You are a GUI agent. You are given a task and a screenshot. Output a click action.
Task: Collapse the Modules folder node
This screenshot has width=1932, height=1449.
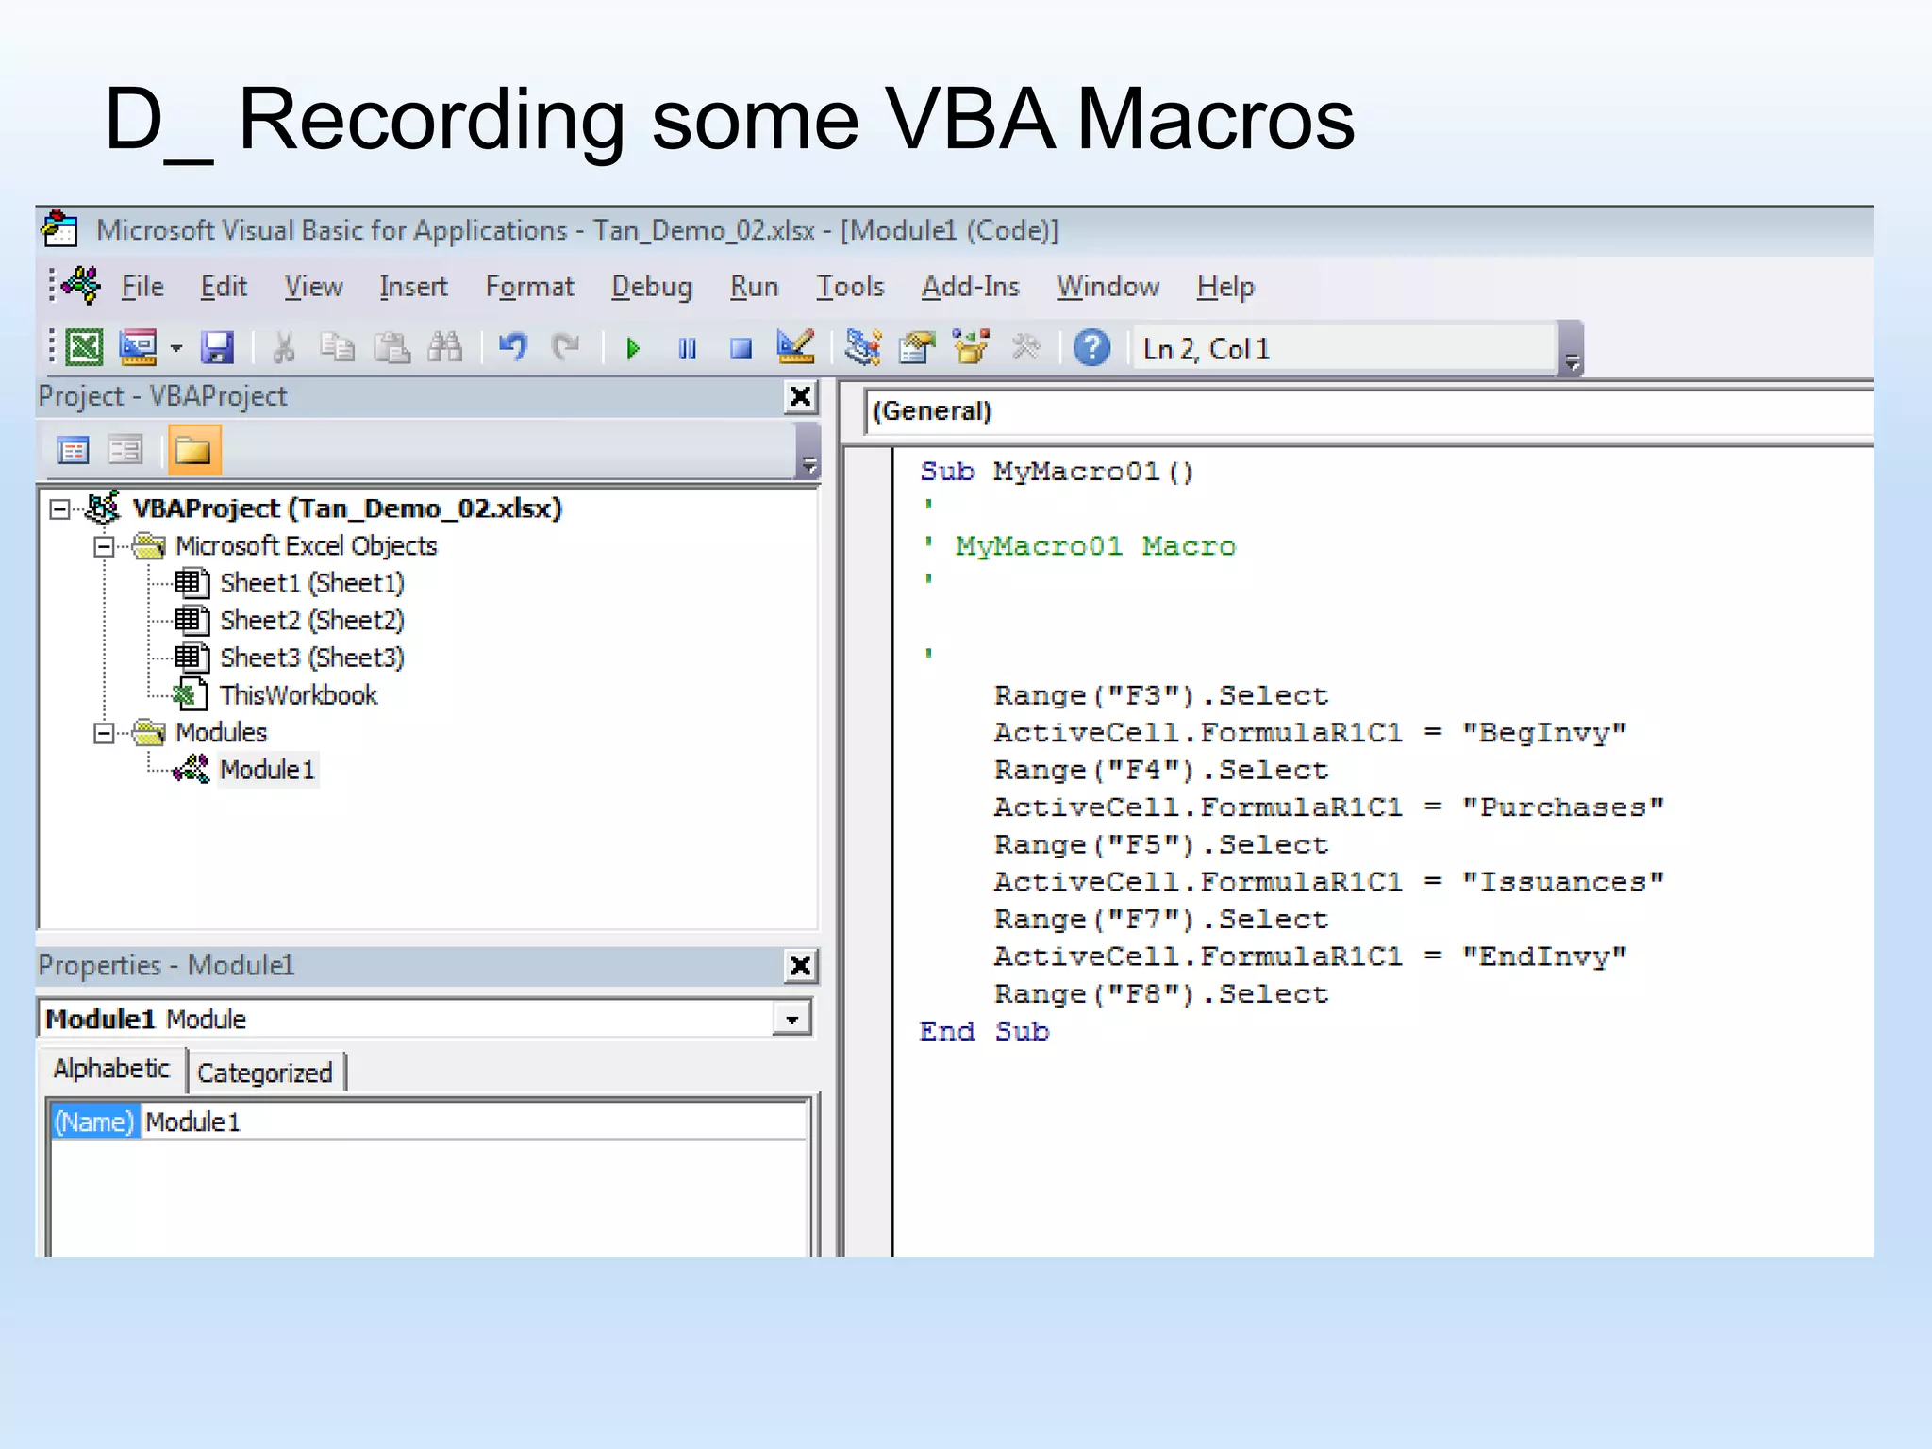104,733
